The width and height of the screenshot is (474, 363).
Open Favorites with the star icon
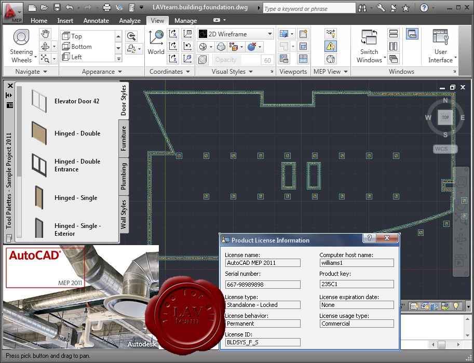pos(405,8)
